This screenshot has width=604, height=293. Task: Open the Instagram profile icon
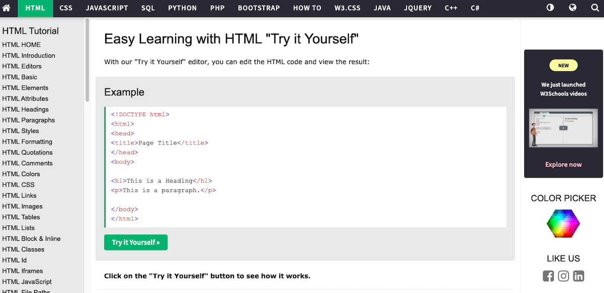563,275
